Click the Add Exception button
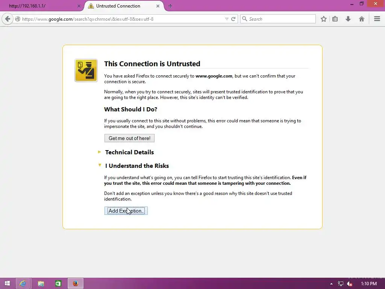Viewport: 385px width, 289px height. [x=126, y=211]
